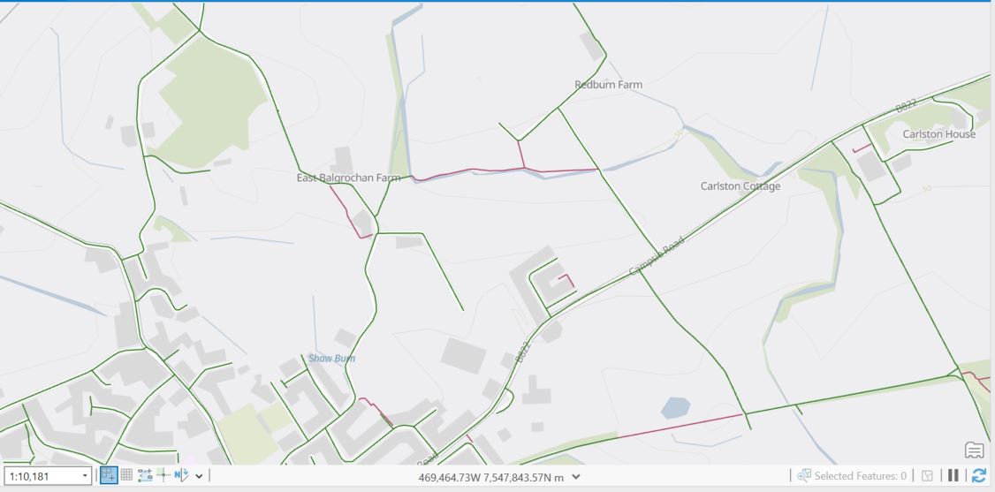Click the Carlston House label on map
Viewport: 995px width, 492px height.
[x=939, y=133]
